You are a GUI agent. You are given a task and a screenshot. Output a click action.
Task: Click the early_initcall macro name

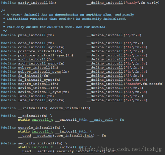point(33,3)
